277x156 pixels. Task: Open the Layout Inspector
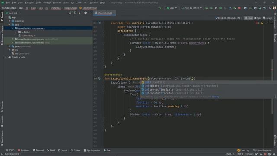[262, 150]
